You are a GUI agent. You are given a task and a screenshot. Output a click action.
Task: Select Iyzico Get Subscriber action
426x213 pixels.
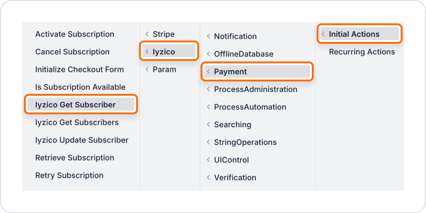coord(81,104)
